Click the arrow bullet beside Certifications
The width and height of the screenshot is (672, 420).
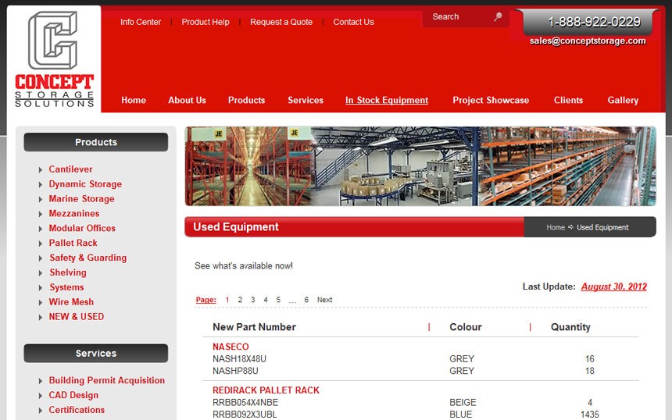coord(41,411)
